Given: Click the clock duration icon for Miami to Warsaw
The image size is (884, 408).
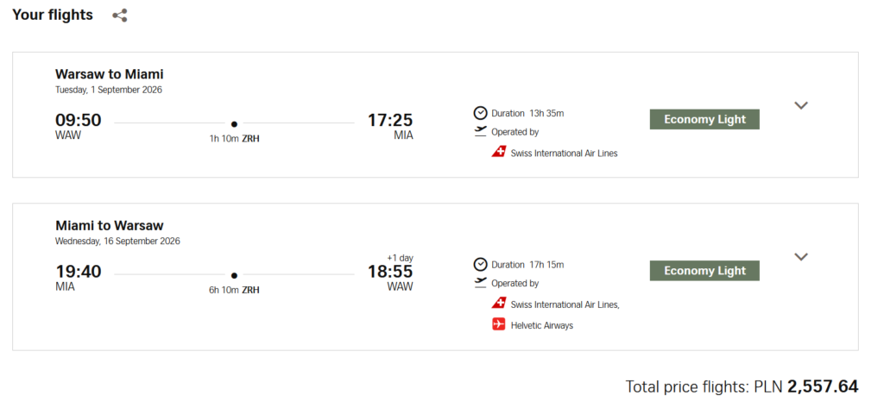Looking at the screenshot, I should click(x=481, y=264).
